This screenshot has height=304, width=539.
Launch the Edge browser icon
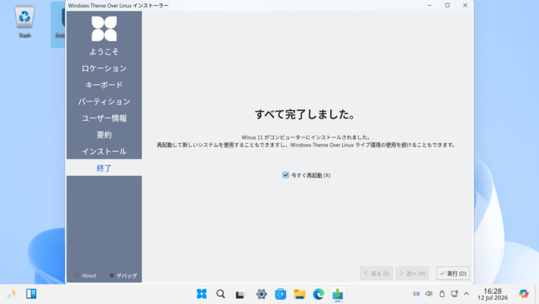(319, 294)
